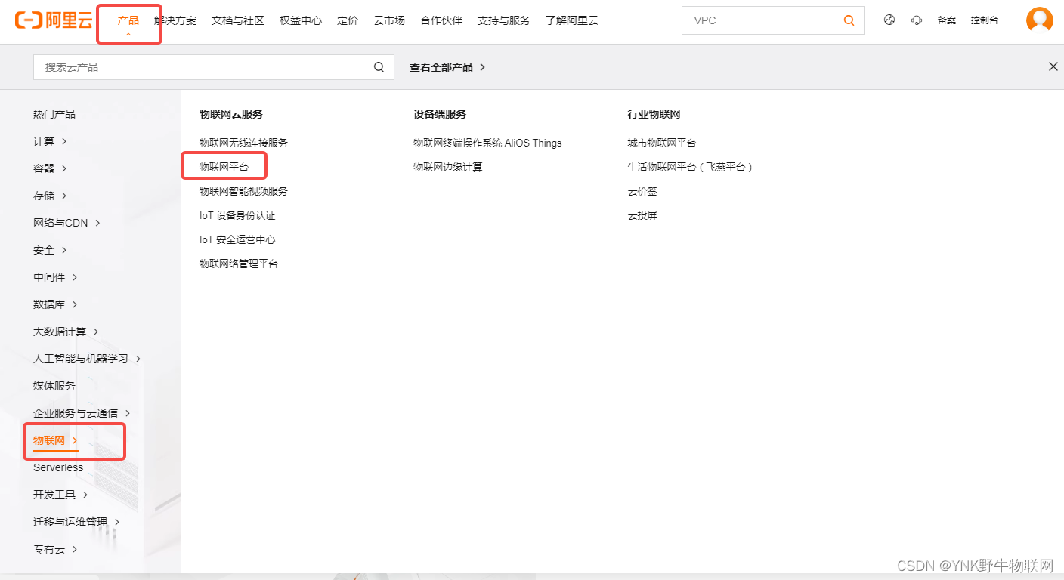This screenshot has width=1064, height=580.
Task: Open the 了解阿里云 menu
Action: [572, 20]
